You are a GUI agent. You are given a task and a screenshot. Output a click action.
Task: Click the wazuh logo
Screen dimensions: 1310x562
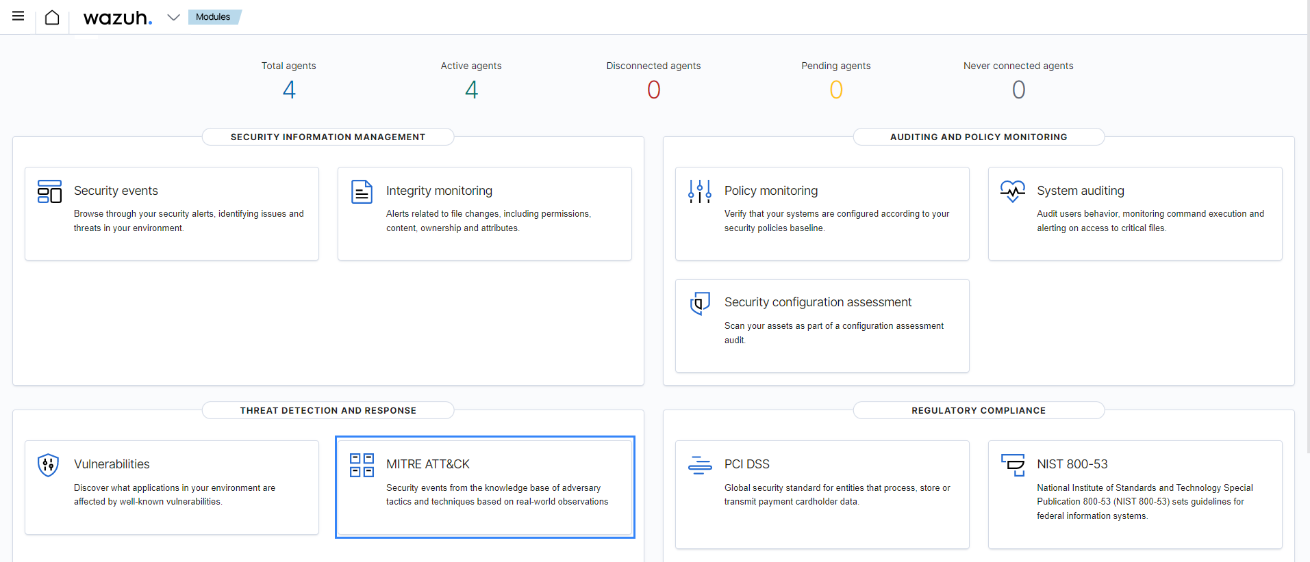tap(118, 18)
